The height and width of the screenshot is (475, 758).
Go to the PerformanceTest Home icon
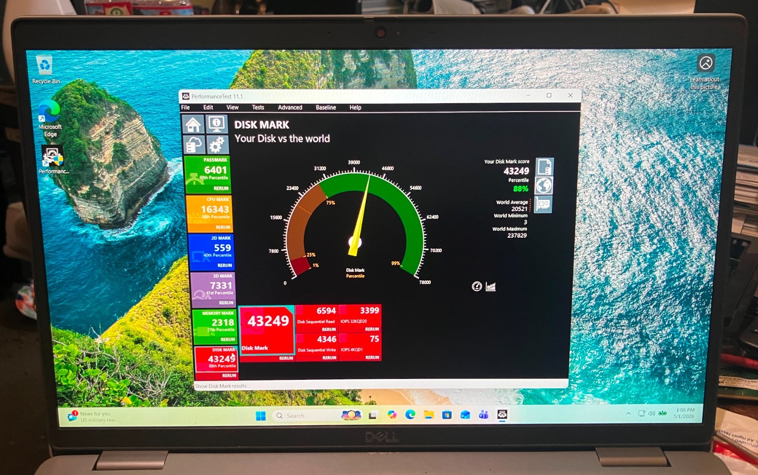(x=193, y=125)
